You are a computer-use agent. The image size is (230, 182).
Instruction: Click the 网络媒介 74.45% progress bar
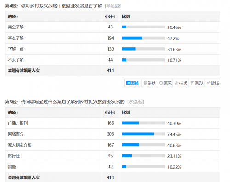(143, 134)
